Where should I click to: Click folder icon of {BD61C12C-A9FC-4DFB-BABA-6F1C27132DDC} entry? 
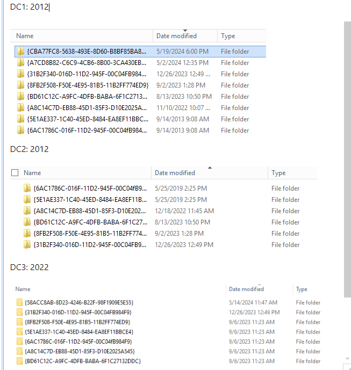tap(19, 361)
